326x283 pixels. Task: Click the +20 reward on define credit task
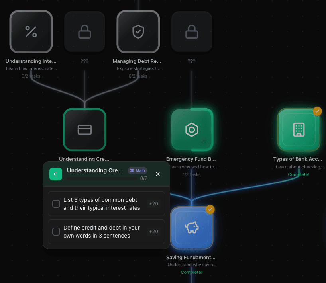(153, 232)
